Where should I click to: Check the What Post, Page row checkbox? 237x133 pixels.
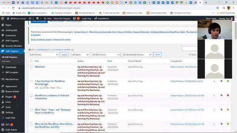click(31, 110)
